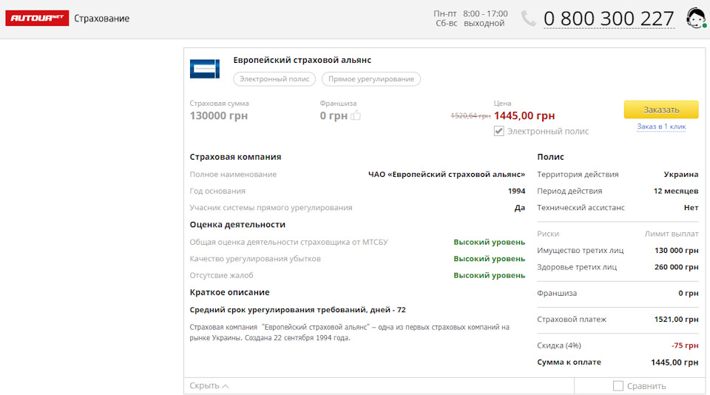This screenshot has width=710, height=395.
Task: Click the full name ЧАО «Европейский страховой альянс»
Action: tap(447, 175)
